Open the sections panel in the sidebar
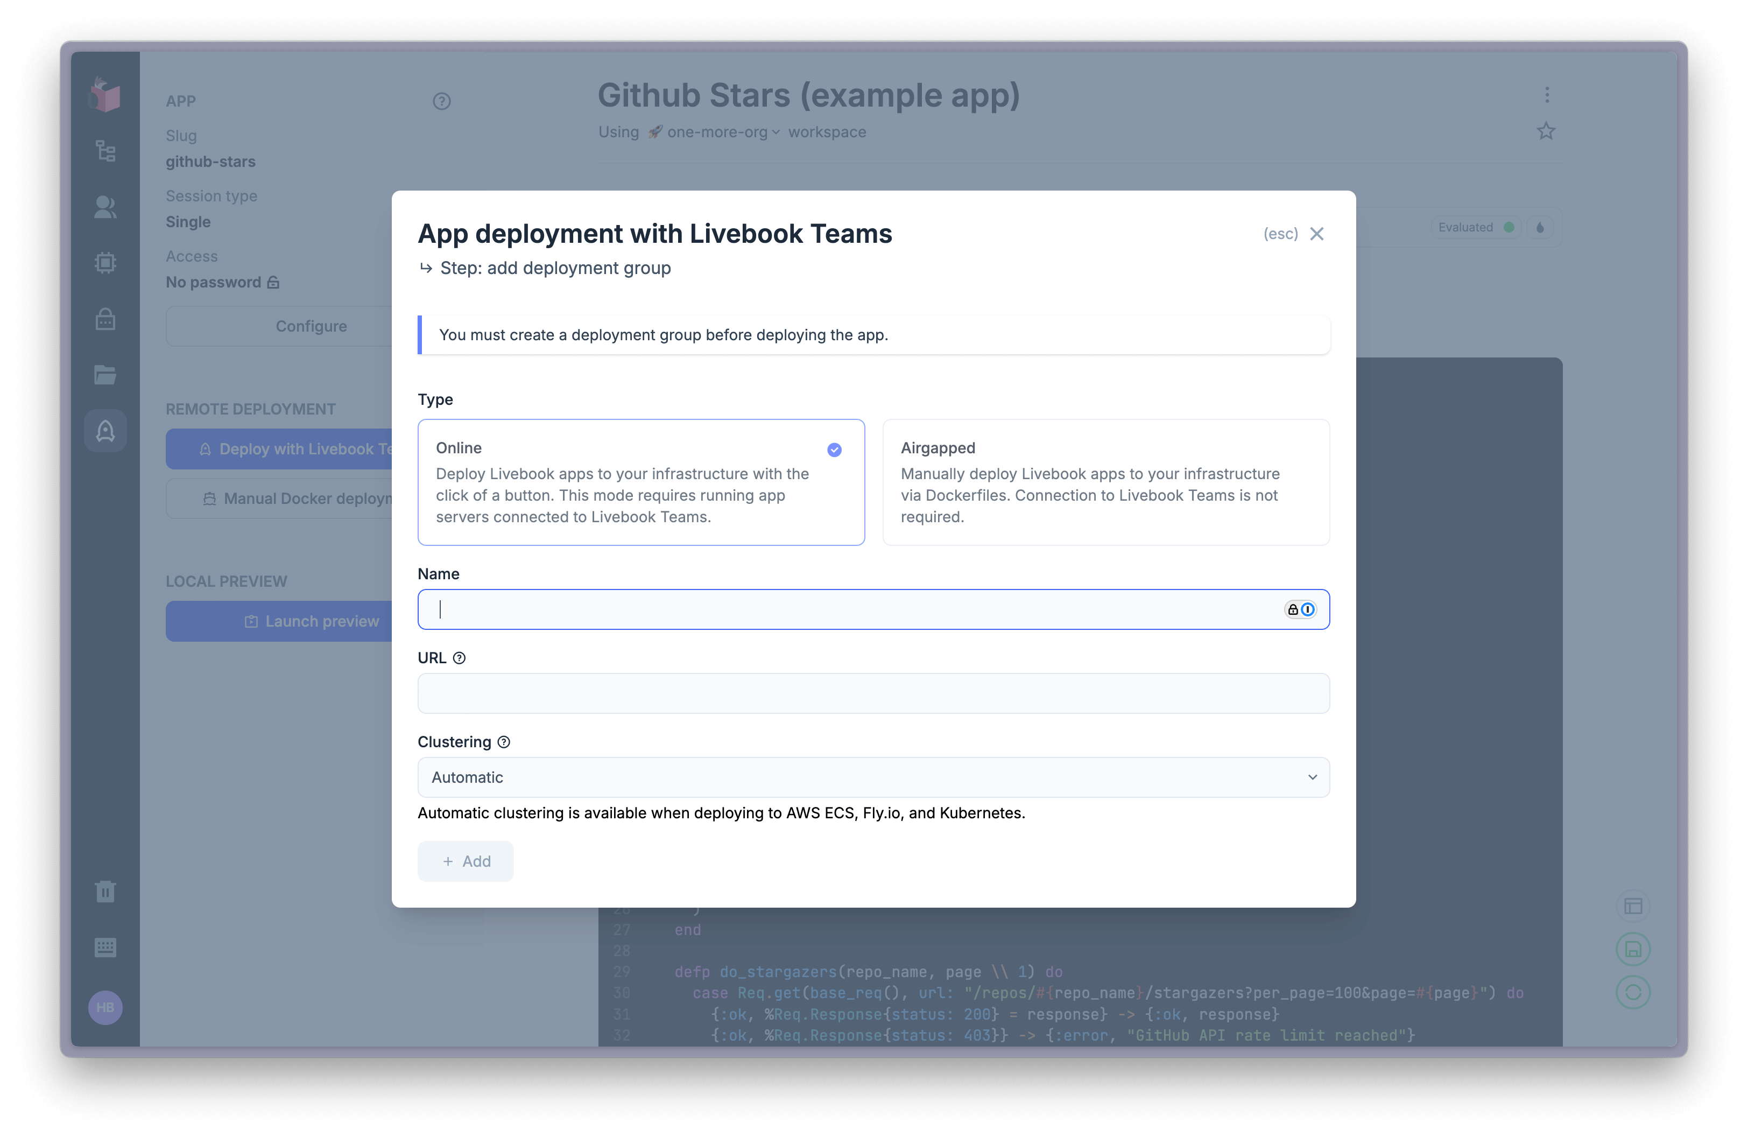Viewport: 1748px width, 1137px height. pyautogui.click(x=105, y=151)
